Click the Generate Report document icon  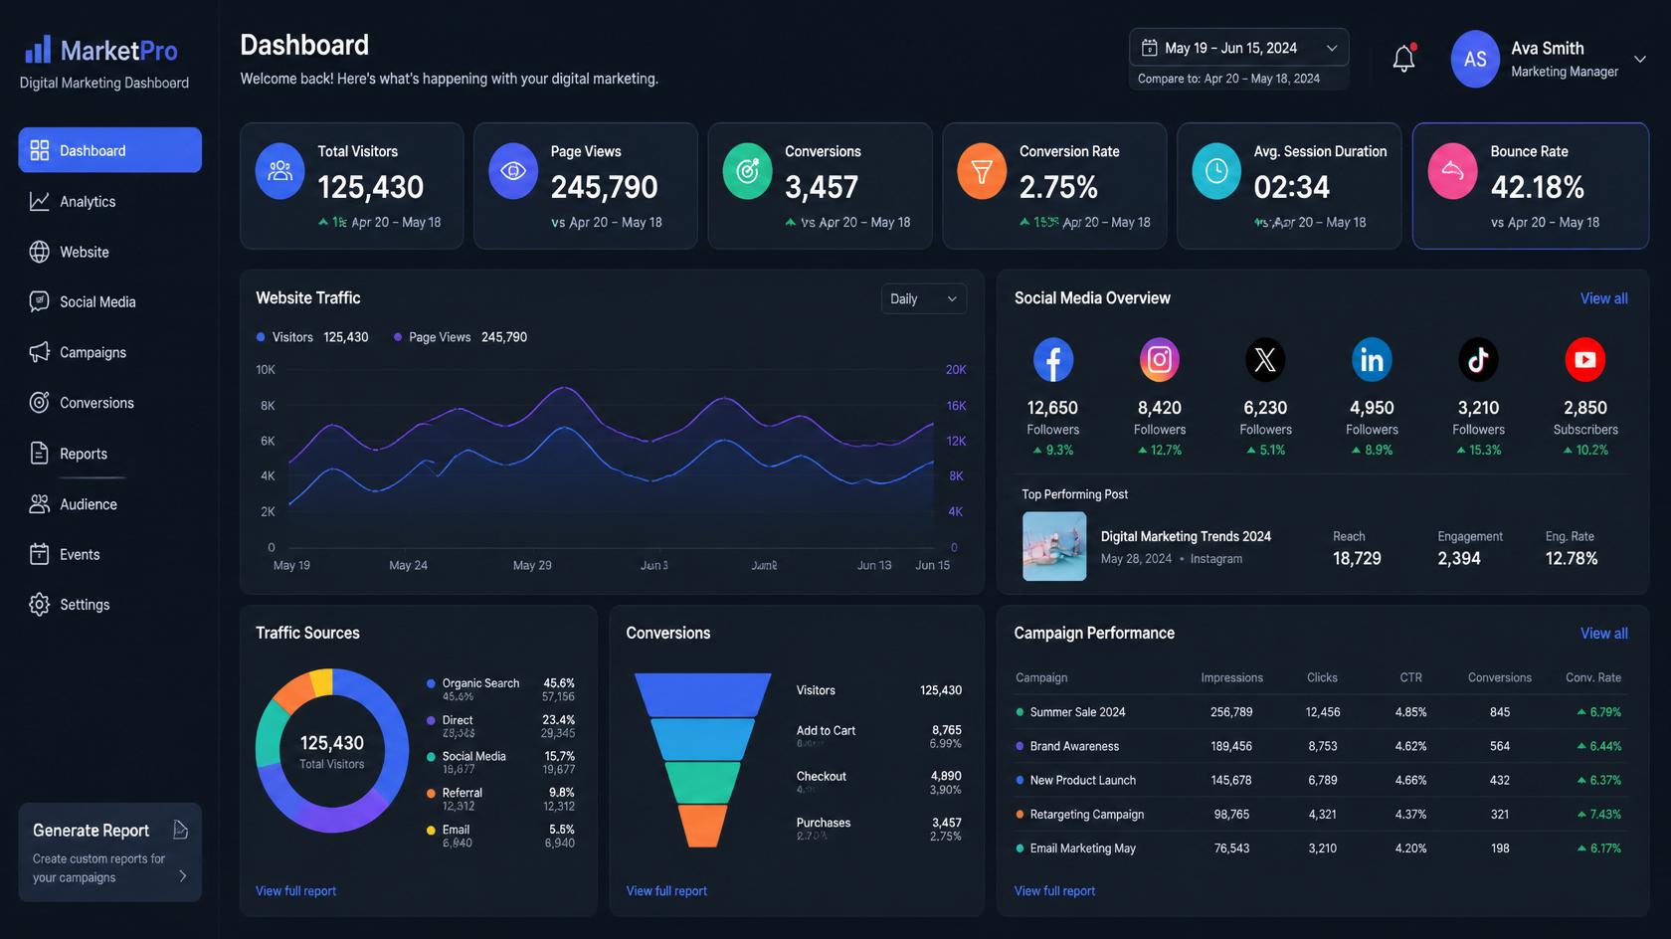180,830
